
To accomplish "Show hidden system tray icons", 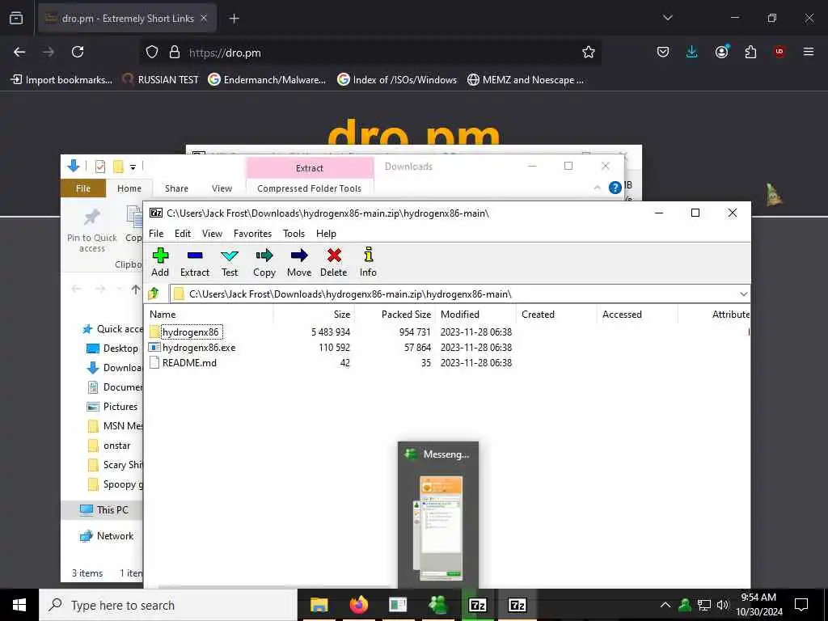I will pos(665,605).
